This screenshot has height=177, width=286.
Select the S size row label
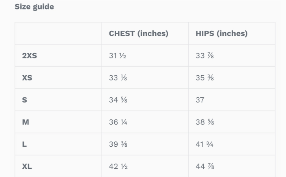[x=25, y=100]
